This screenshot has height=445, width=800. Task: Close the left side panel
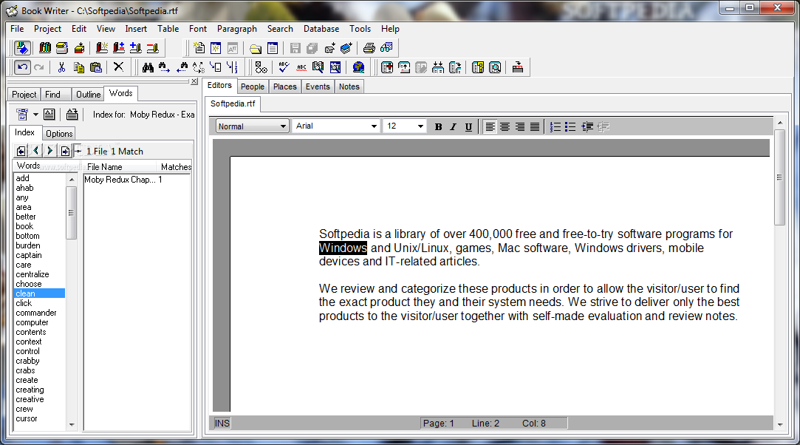194,81
